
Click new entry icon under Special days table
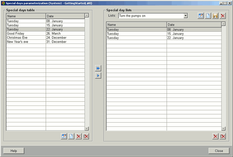pyautogui.click(x=71, y=136)
